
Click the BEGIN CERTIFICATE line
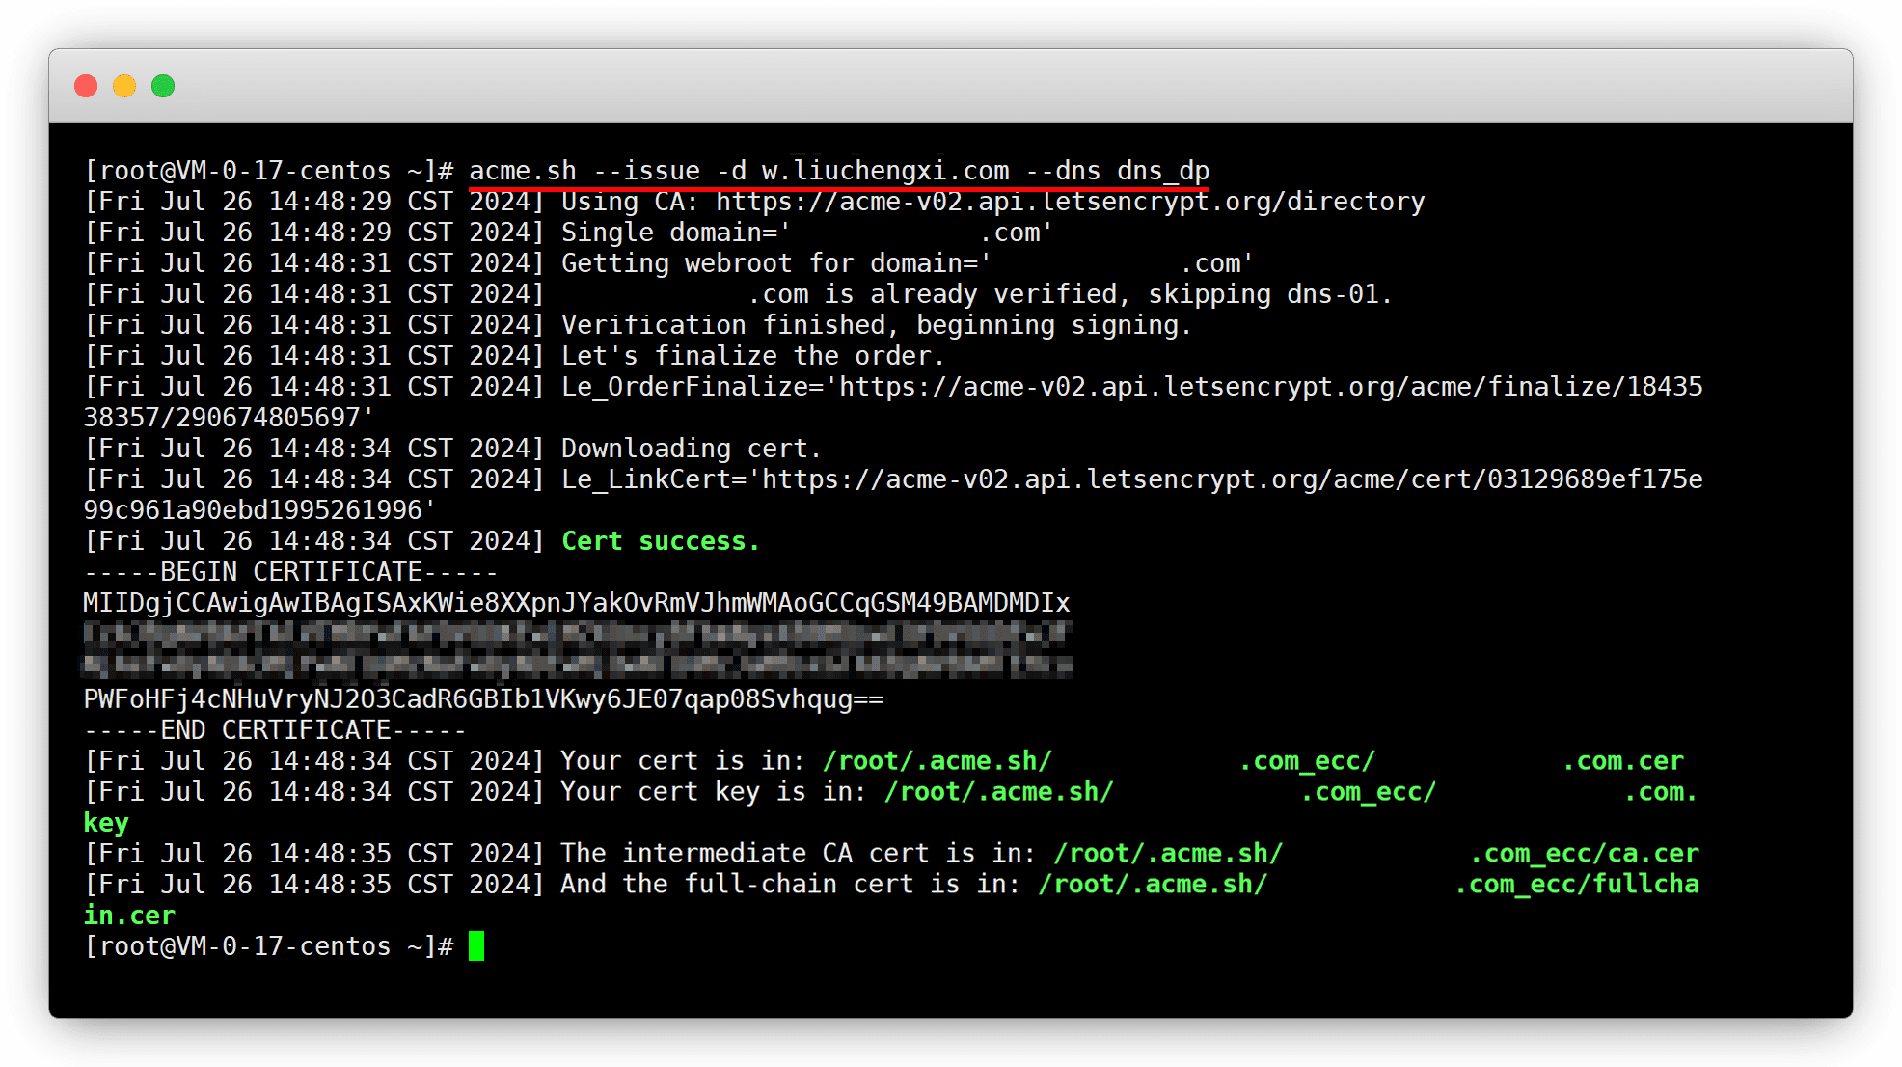coord(290,572)
